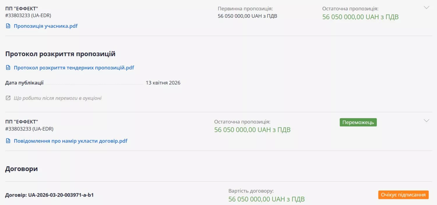Viewport: 437px width, 205px height.
Task: Click the PDF icon beside Протокол розкриття тендерних пропозицій
Action: coord(8,67)
